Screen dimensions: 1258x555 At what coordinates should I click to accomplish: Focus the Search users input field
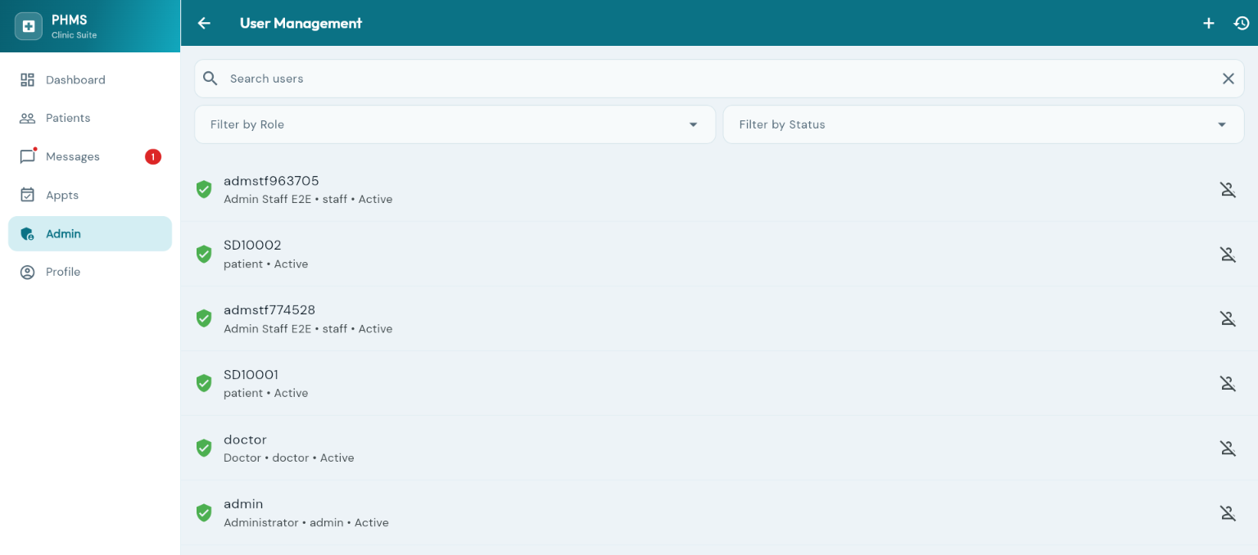(719, 79)
